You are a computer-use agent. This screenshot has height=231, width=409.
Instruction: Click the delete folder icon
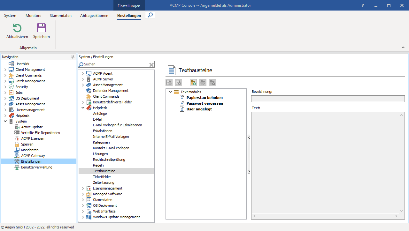(x=212, y=83)
